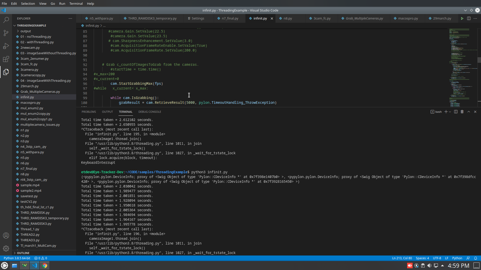Split the terminal panel
Image resolution: width=481 pixels, height=270 pixels.
tap(456, 112)
